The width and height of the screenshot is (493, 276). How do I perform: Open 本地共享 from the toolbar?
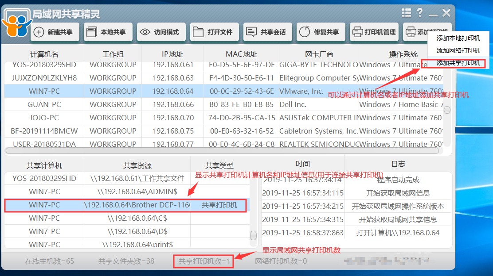(x=108, y=32)
